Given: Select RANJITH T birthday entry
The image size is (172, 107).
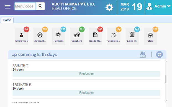Looking at the screenshot, I should 86,70.
